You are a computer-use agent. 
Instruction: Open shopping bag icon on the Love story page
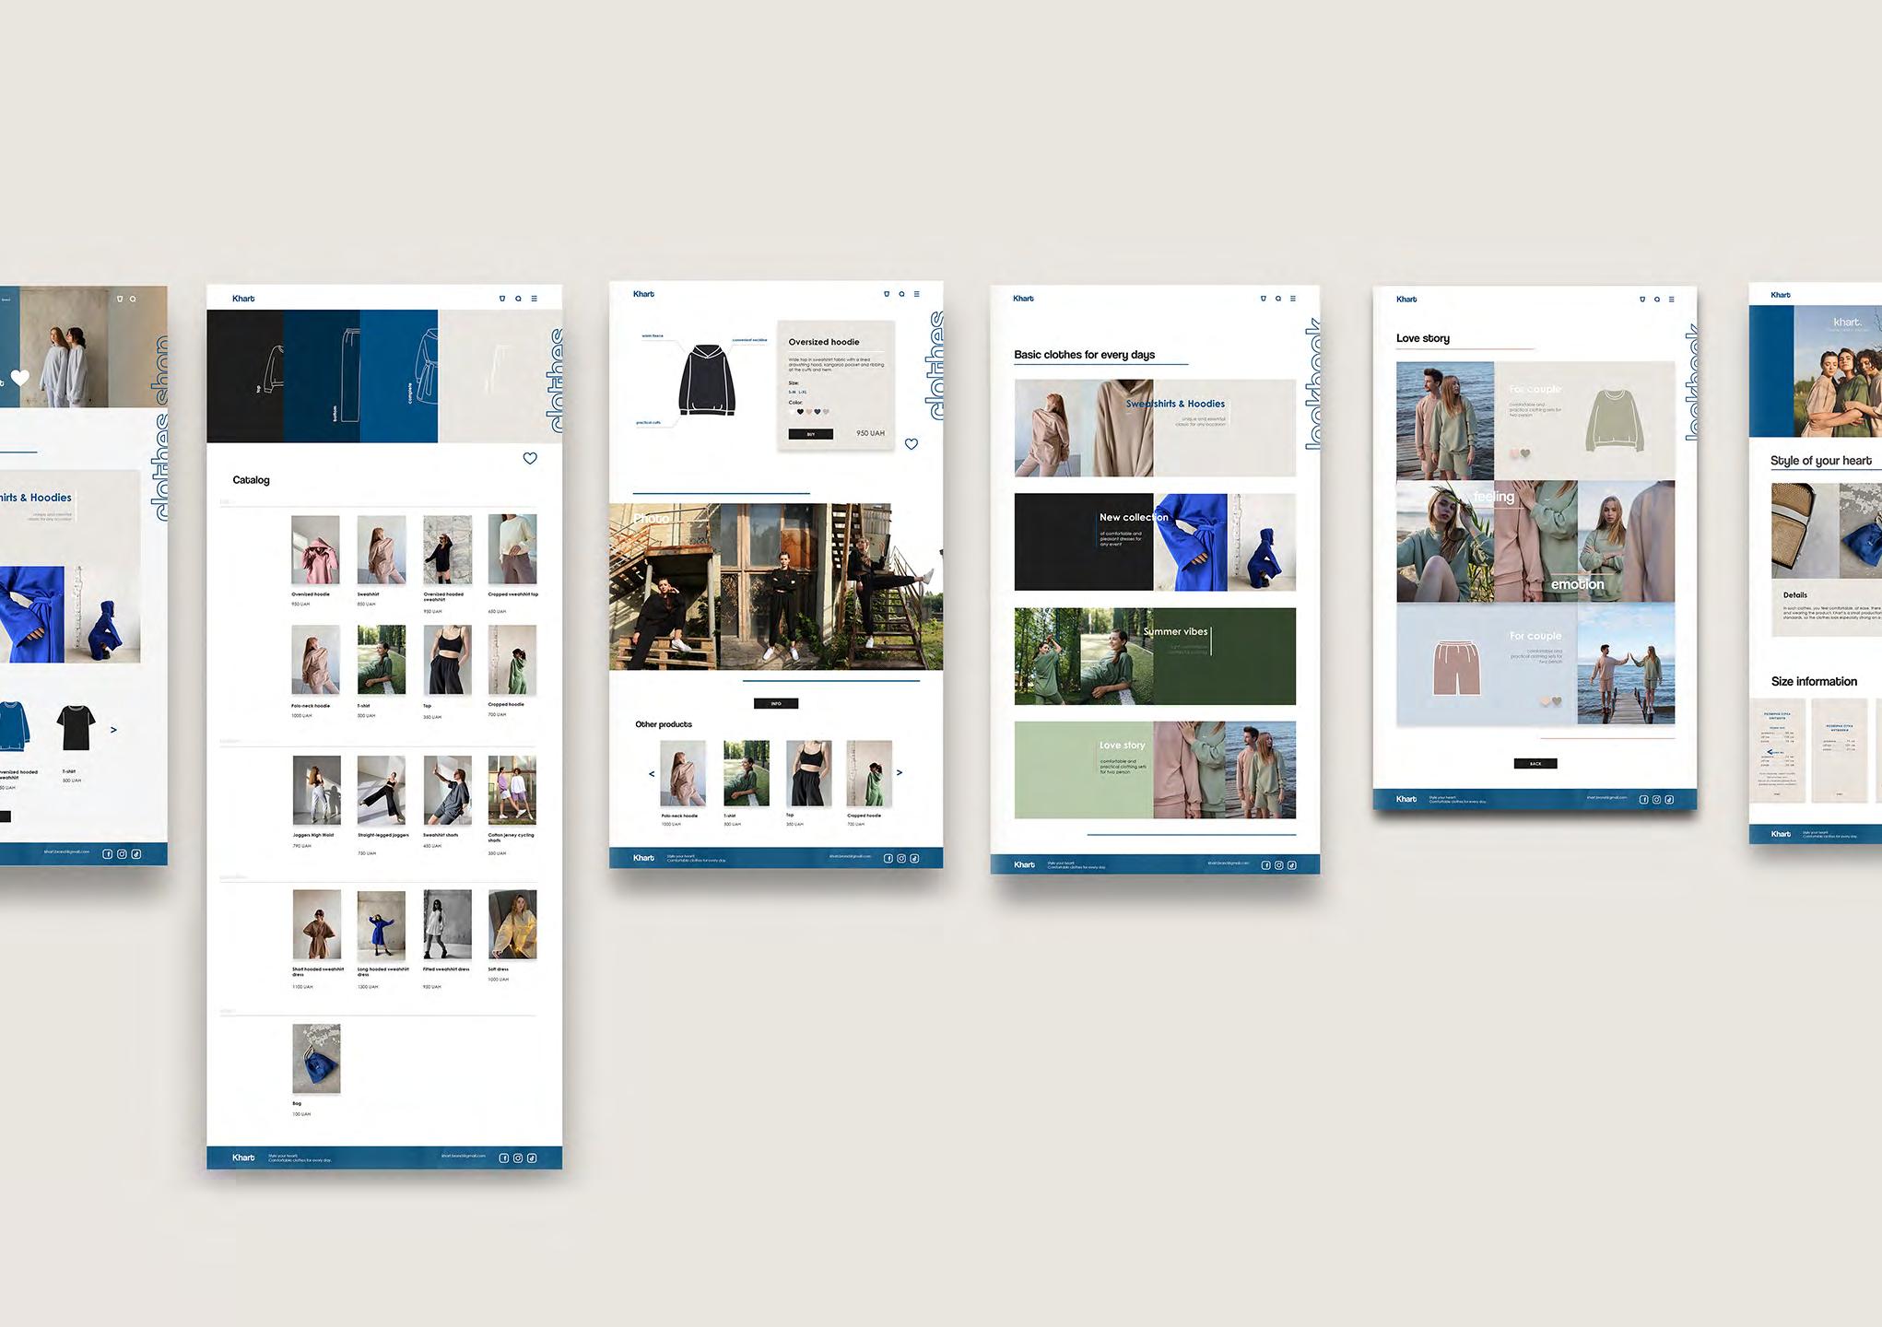[x=1642, y=299]
